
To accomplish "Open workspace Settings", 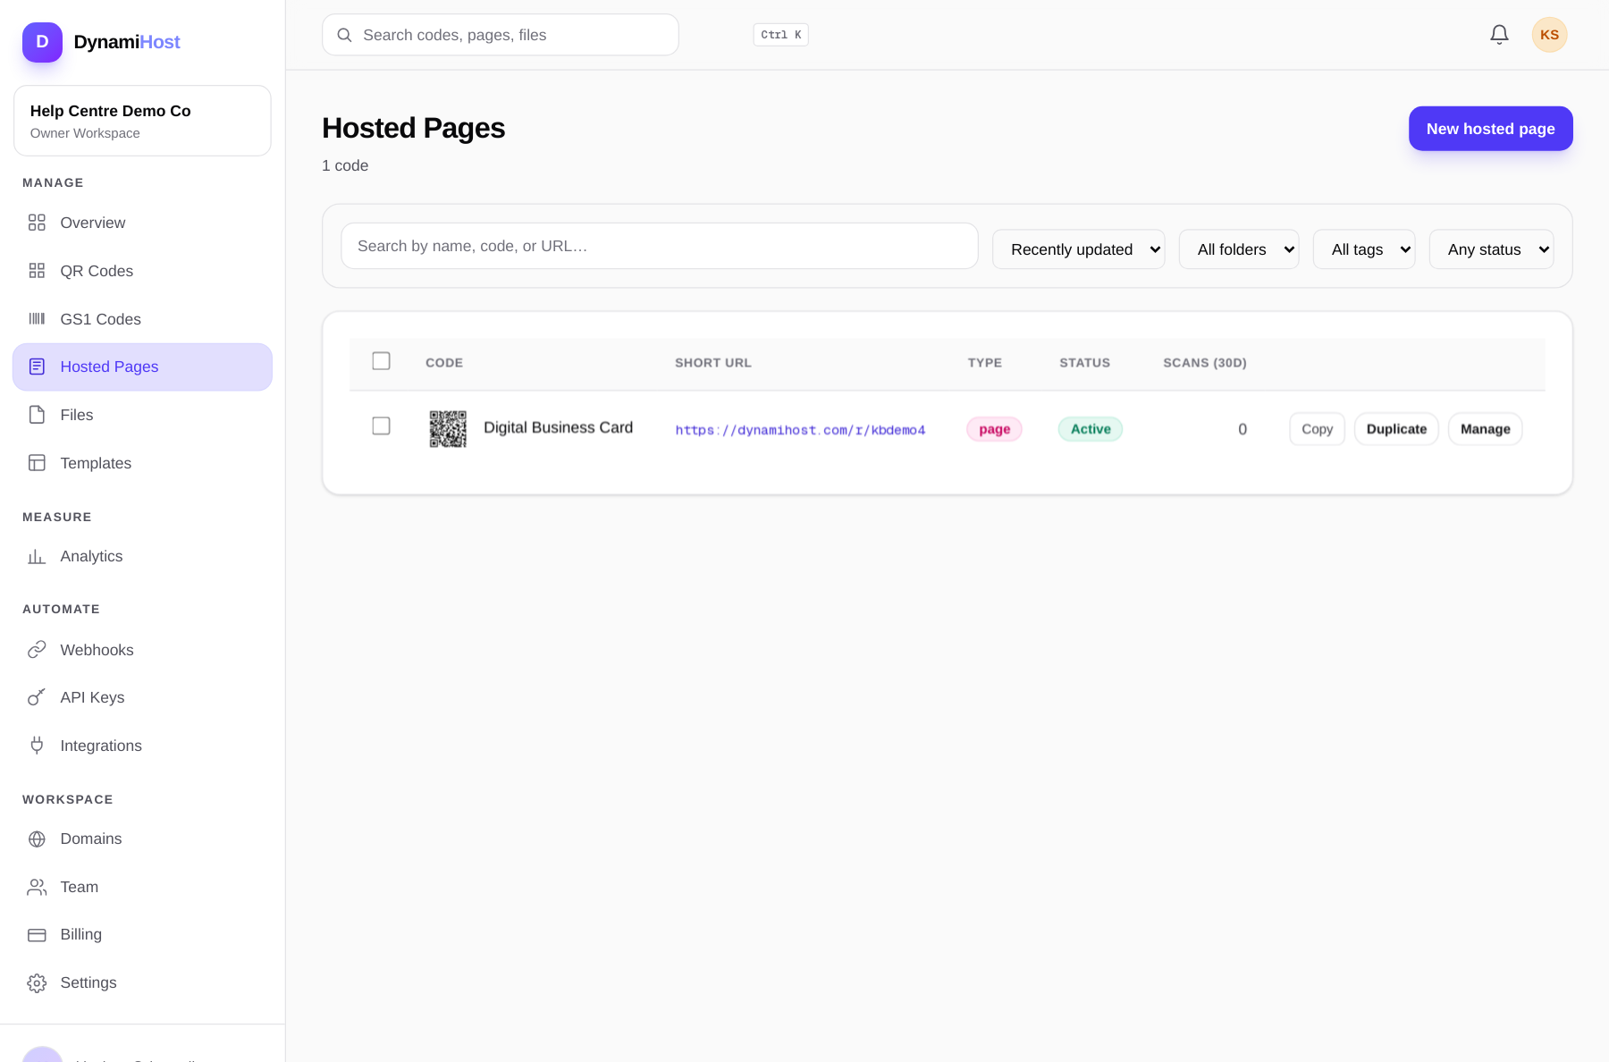I will click(x=142, y=982).
